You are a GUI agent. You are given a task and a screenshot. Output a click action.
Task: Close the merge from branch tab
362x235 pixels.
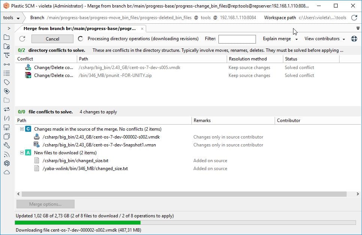(142, 28)
